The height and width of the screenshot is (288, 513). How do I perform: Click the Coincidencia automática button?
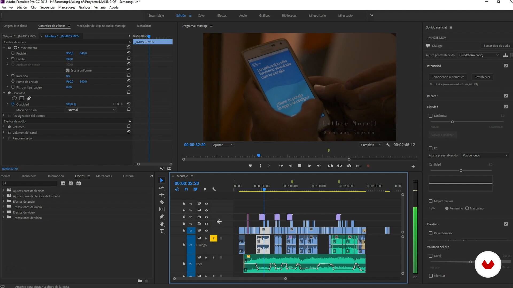coord(448,77)
